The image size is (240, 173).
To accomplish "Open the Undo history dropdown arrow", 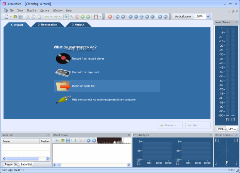I will tap(51, 17).
